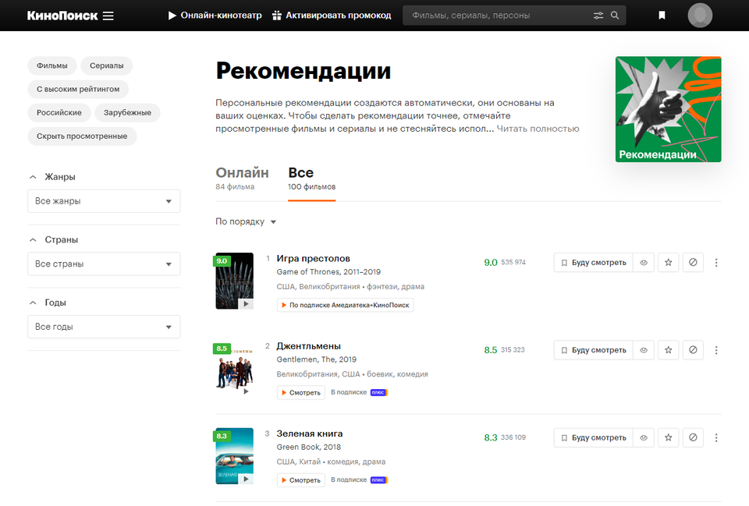
Task: Click the 8.3 rating of Зеленая книга
Action: [491, 437]
